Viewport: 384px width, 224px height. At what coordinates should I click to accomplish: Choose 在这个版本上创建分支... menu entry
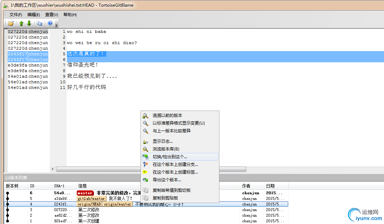tap(180, 164)
